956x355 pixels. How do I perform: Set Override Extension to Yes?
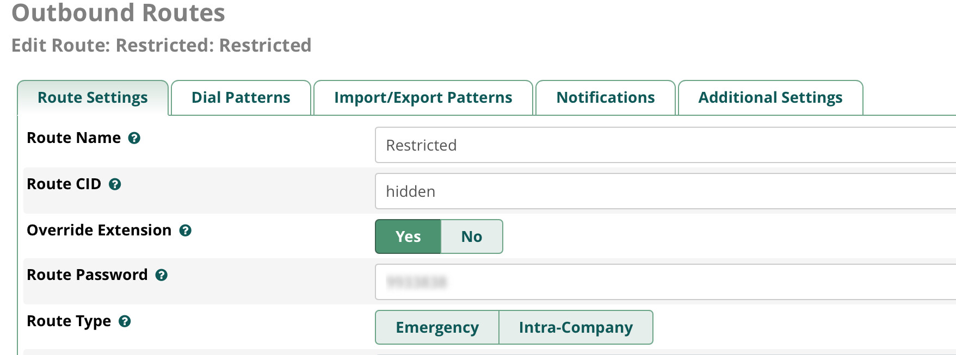click(x=408, y=236)
